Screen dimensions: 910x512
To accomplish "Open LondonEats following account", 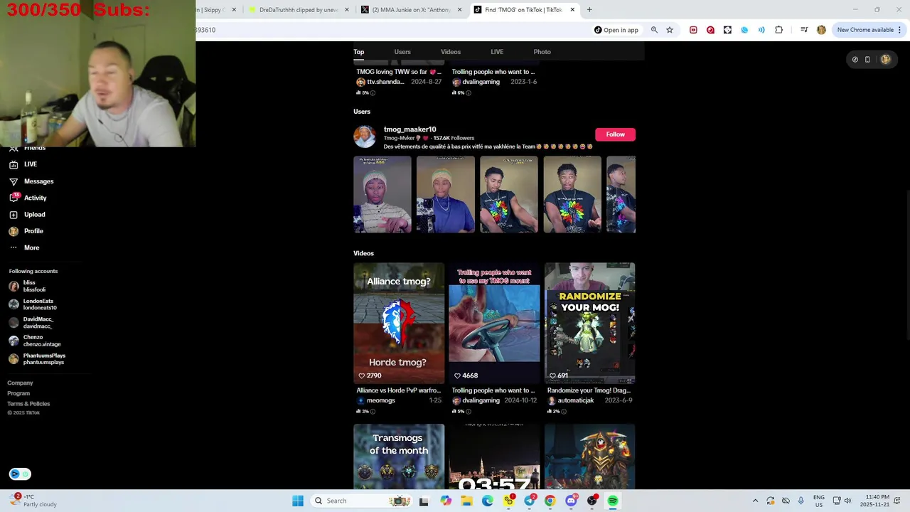I will (33, 304).
